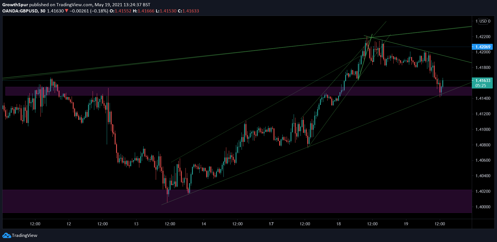Click 12:00 label between 17 and 18

(305, 224)
